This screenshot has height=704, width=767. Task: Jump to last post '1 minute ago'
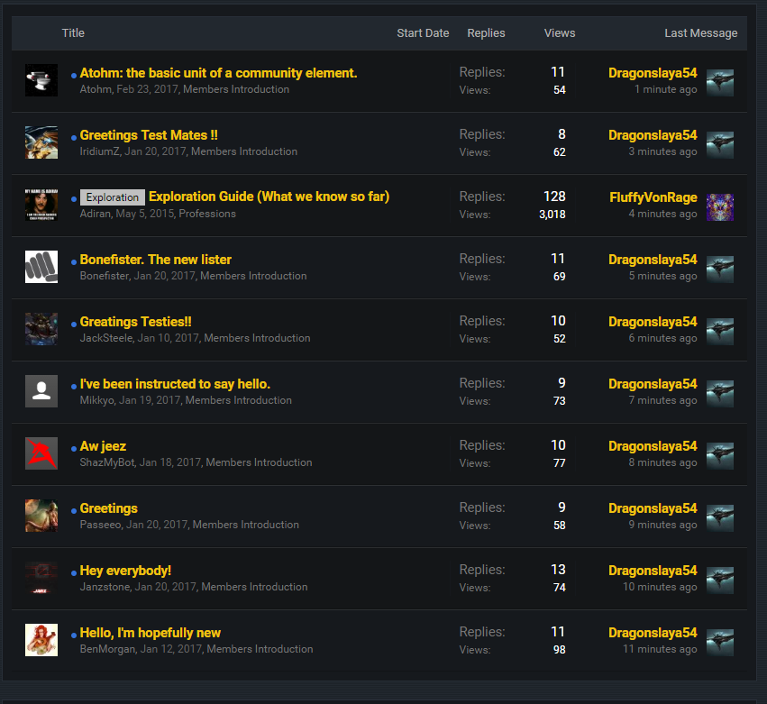665,89
